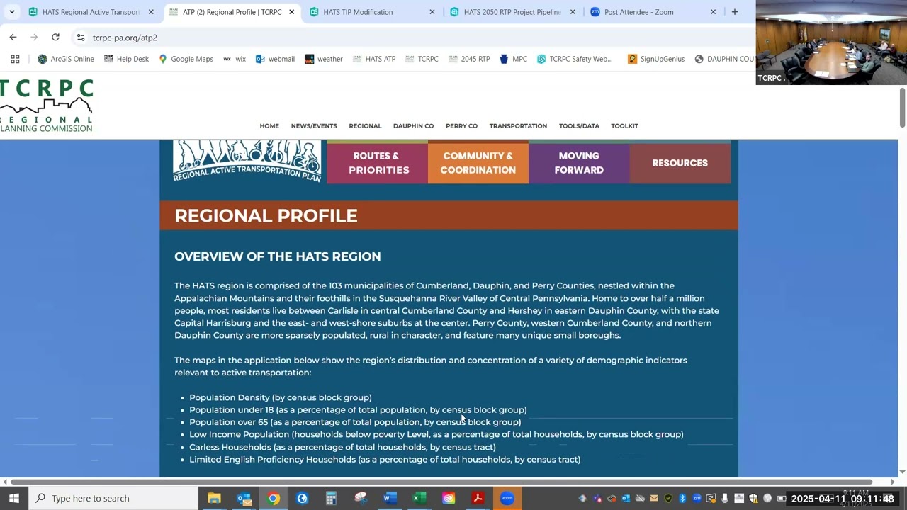Close the HATS Regional Active Transport tab
Screen dimensions: 907x510
(x=151, y=12)
